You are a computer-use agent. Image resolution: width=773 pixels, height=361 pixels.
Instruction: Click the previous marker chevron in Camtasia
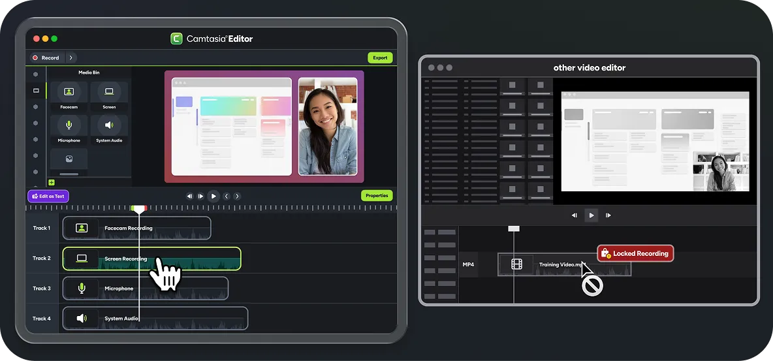227,196
